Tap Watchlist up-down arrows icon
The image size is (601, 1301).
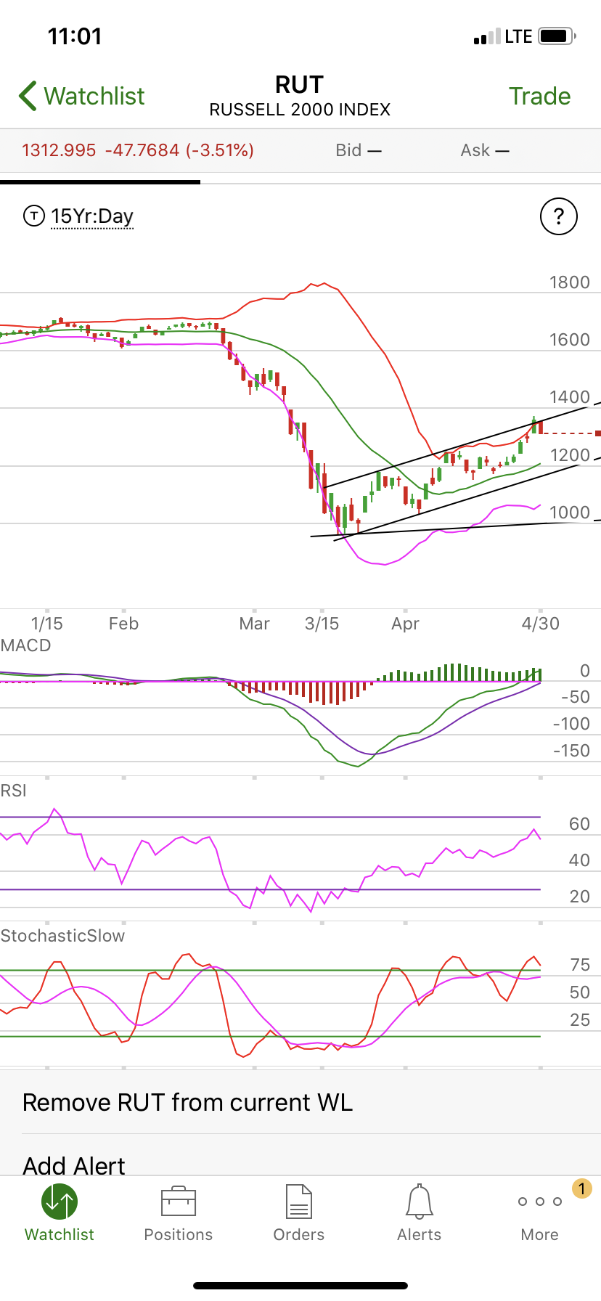(x=60, y=1202)
